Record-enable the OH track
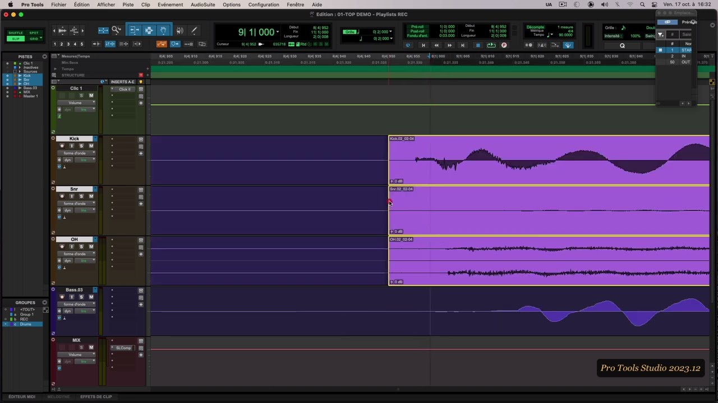This screenshot has width=718, height=403. (x=62, y=247)
